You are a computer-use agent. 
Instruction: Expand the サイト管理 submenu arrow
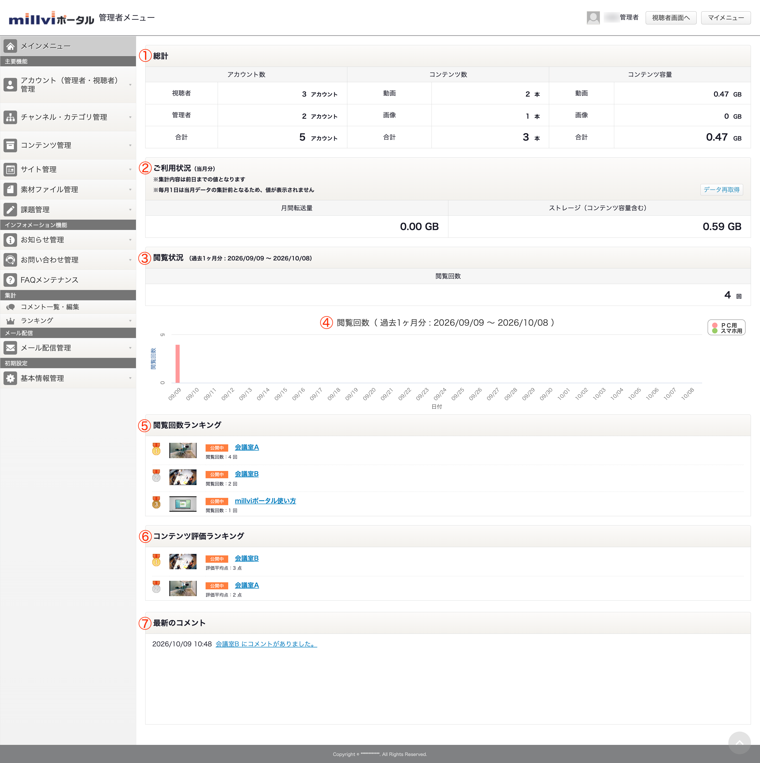[130, 169]
